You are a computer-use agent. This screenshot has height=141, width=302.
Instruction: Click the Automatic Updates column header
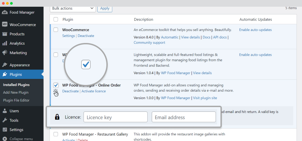pos(256,19)
